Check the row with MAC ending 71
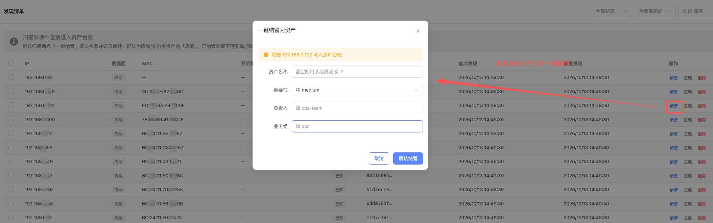This screenshot has height=223, width=713. pyautogui.click(x=11, y=161)
